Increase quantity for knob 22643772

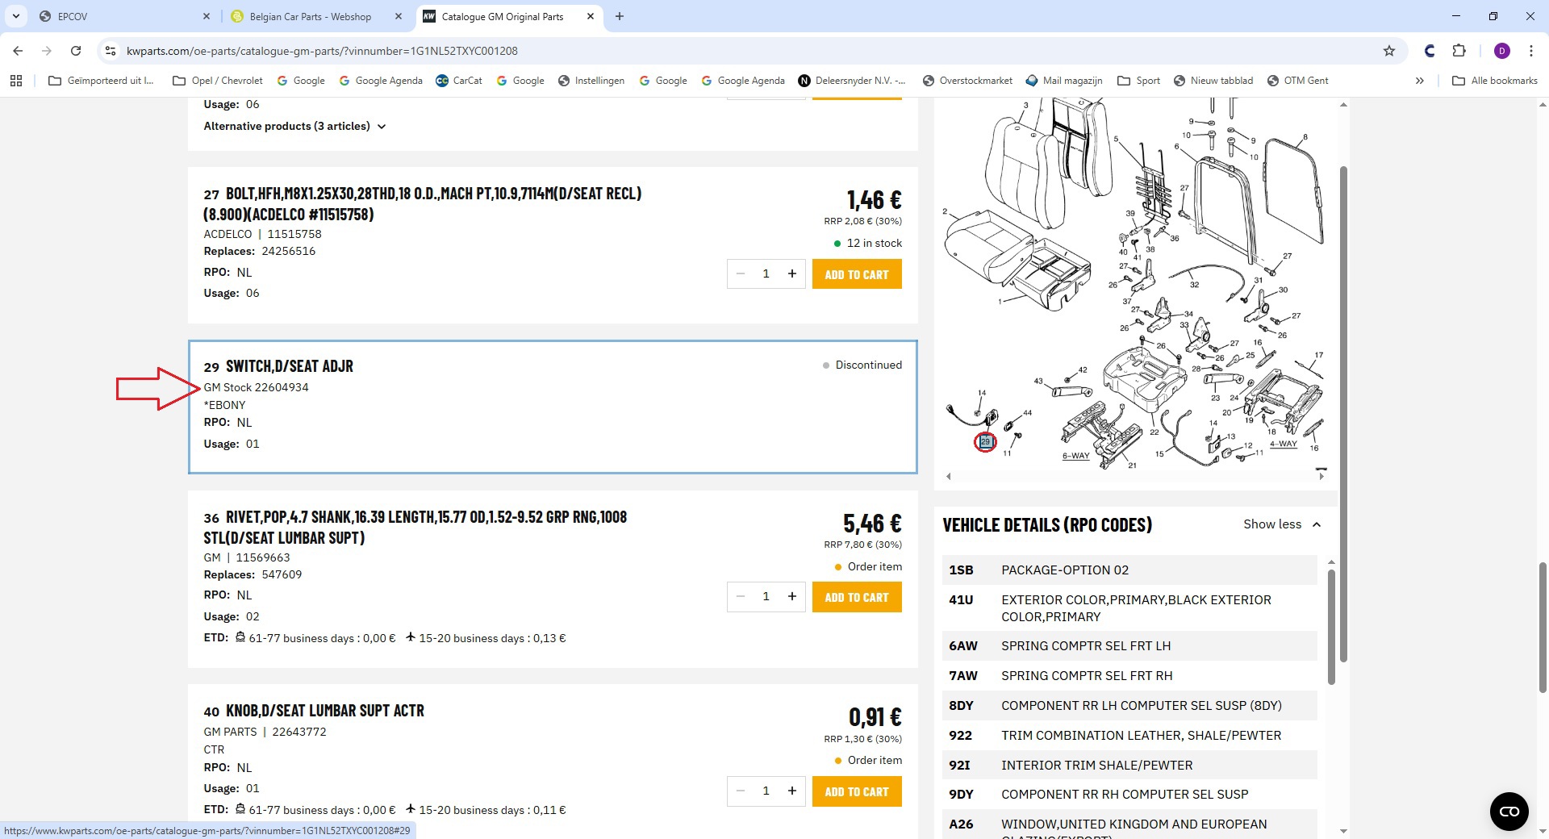tap(792, 791)
